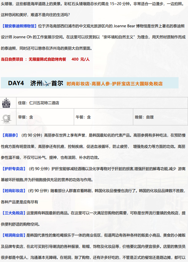The image size is (188, 262).
Task: Click 济州 in the DAY4 header
Action: (36, 83)
